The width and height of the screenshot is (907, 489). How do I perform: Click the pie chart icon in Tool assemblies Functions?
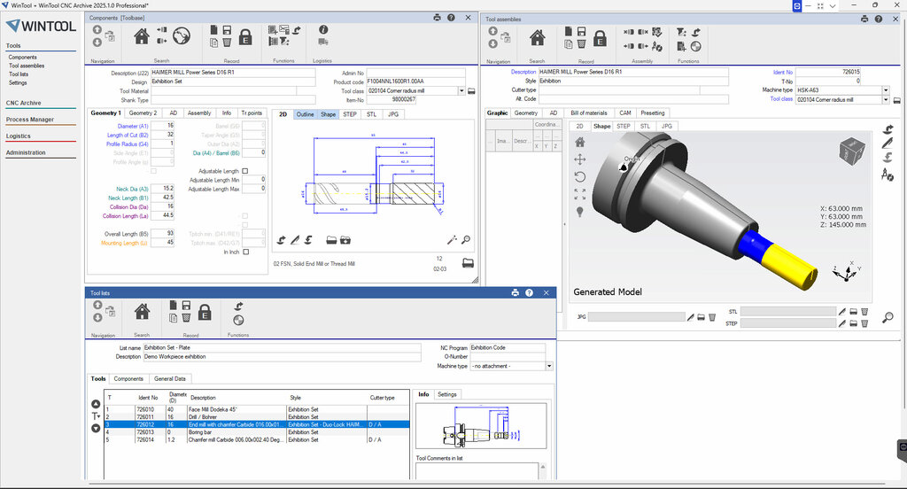(x=696, y=46)
